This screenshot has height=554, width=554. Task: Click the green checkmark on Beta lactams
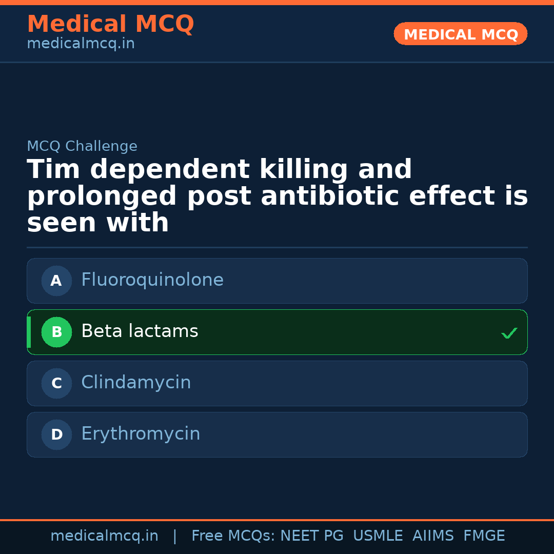tap(509, 333)
